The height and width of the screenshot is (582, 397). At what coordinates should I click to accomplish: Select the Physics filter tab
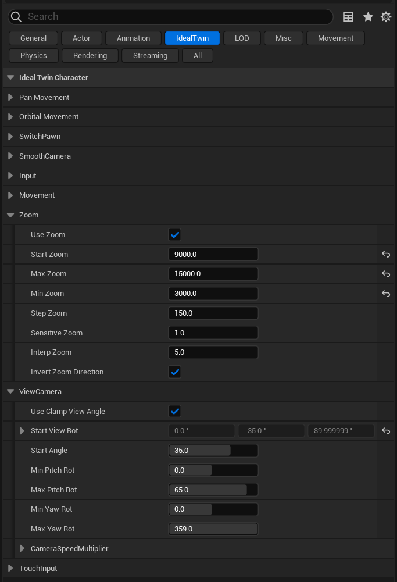[x=34, y=56]
